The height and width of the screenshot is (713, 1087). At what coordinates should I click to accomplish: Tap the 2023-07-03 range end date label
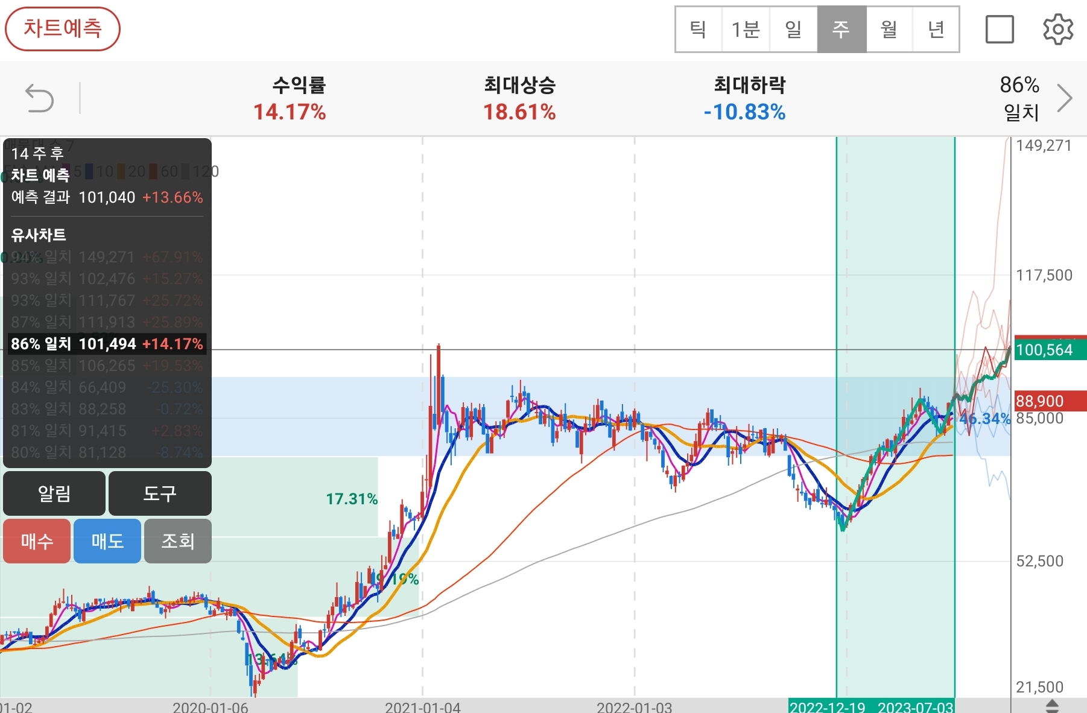[x=916, y=707]
